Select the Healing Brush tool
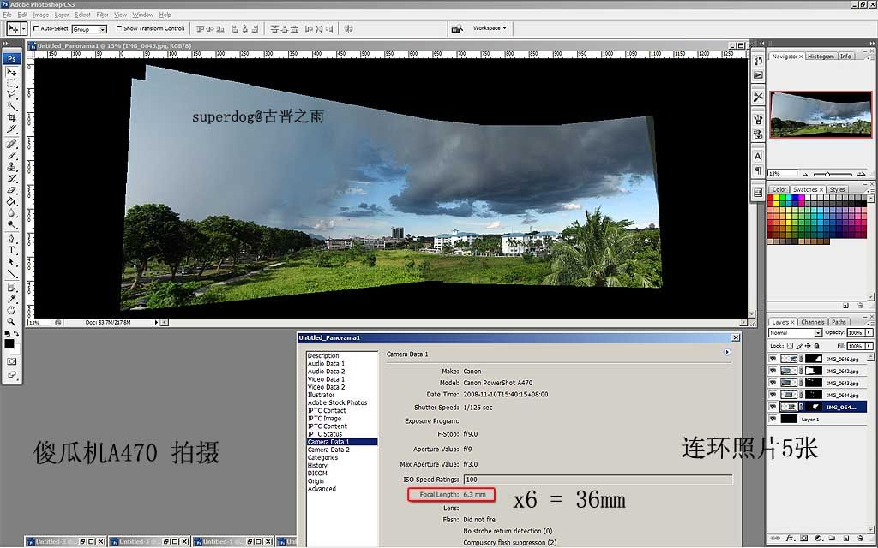Image resolution: width=878 pixels, height=548 pixels. 11,144
